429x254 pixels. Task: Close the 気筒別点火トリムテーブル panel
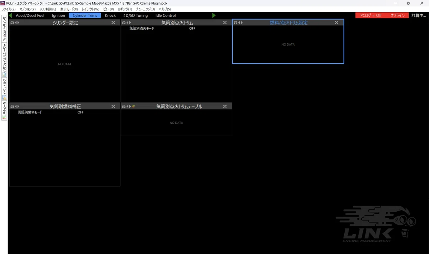tap(225, 106)
